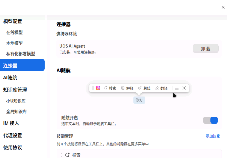
Task: Click the 技能管理 heading
Action: point(65,136)
